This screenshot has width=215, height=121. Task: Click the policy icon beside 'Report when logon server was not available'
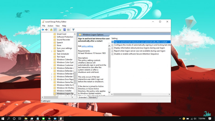112,51
